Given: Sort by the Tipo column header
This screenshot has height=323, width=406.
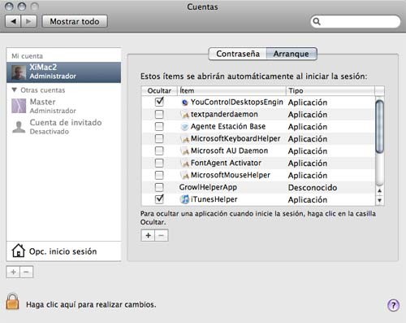Looking at the screenshot, I should [x=330, y=90].
